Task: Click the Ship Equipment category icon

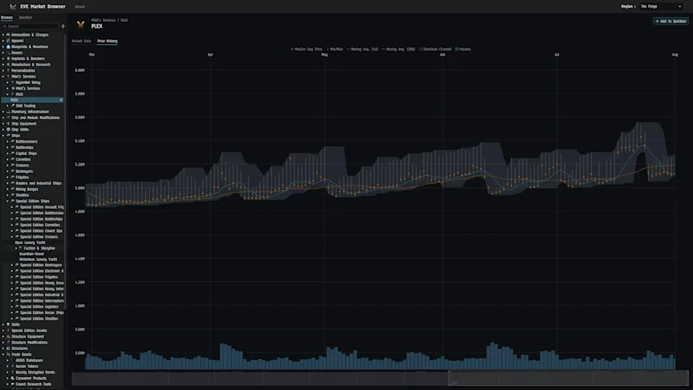Action: coord(8,124)
